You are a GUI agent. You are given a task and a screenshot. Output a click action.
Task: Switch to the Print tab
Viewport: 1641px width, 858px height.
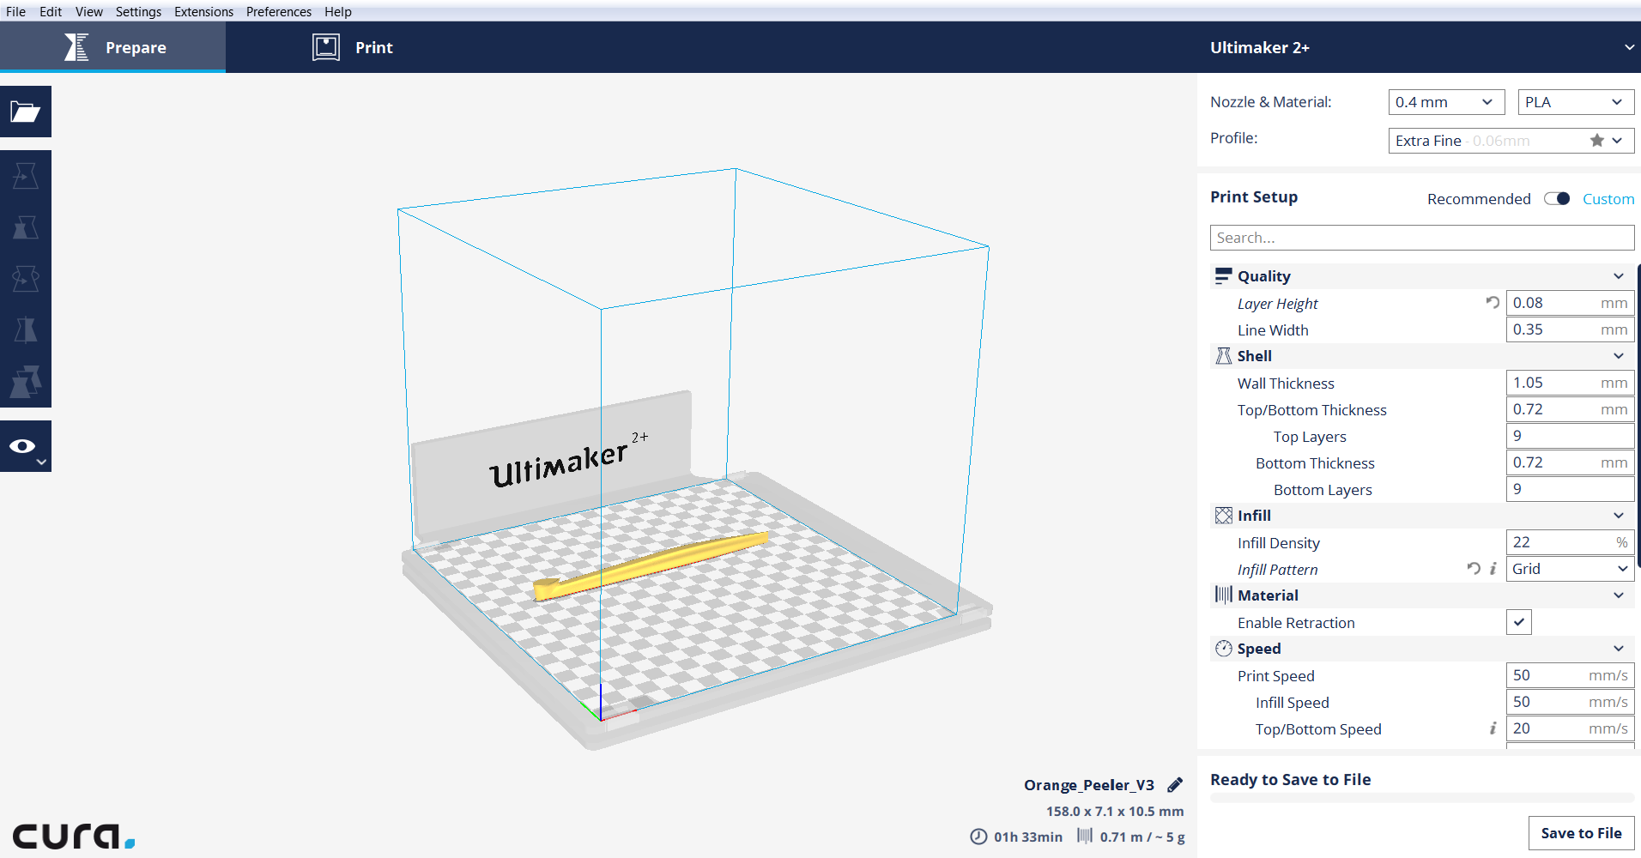pyautogui.click(x=353, y=47)
